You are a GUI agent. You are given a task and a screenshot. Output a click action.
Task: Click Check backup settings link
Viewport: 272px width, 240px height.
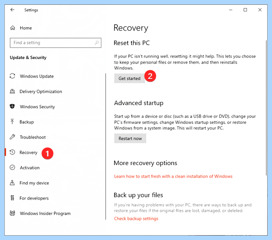point(136,219)
